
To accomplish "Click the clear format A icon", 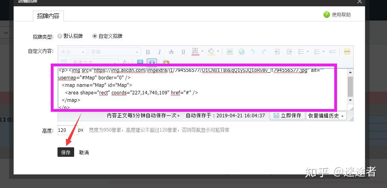I will point(126,62).
